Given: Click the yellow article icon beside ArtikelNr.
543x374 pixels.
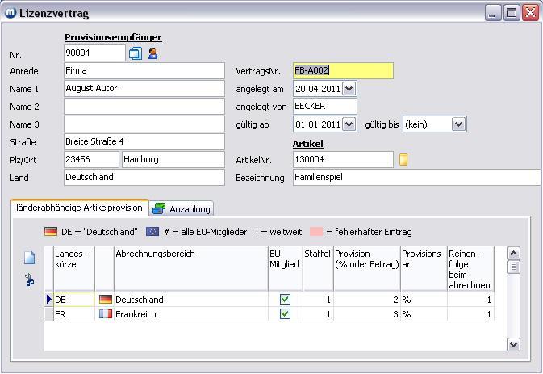Looking at the screenshot, I should [403, 160].
